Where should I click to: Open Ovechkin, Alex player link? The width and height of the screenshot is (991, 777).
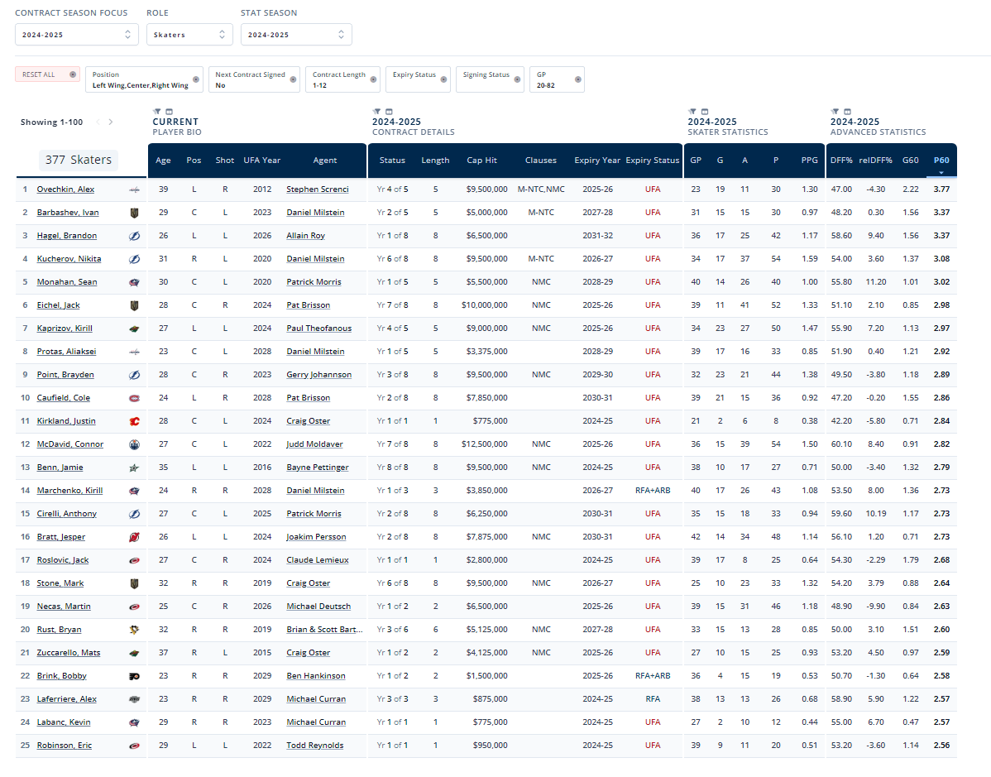coord(65,189)
